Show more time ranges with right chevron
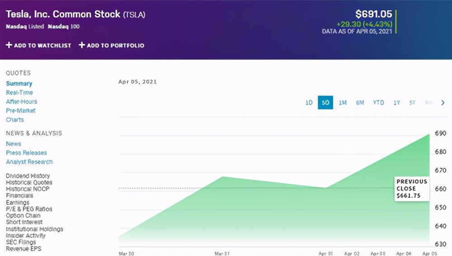This screenshot has height=256, width=452. pyautogui.click(x=443, y=103)
